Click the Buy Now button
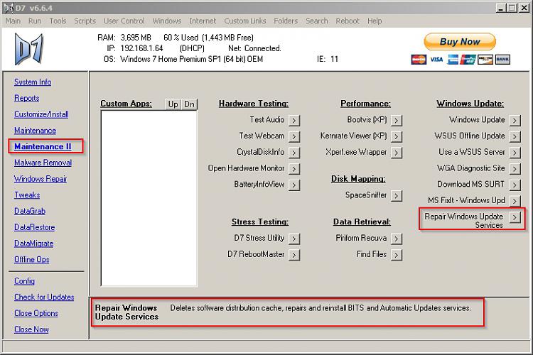 pos(460,42)
